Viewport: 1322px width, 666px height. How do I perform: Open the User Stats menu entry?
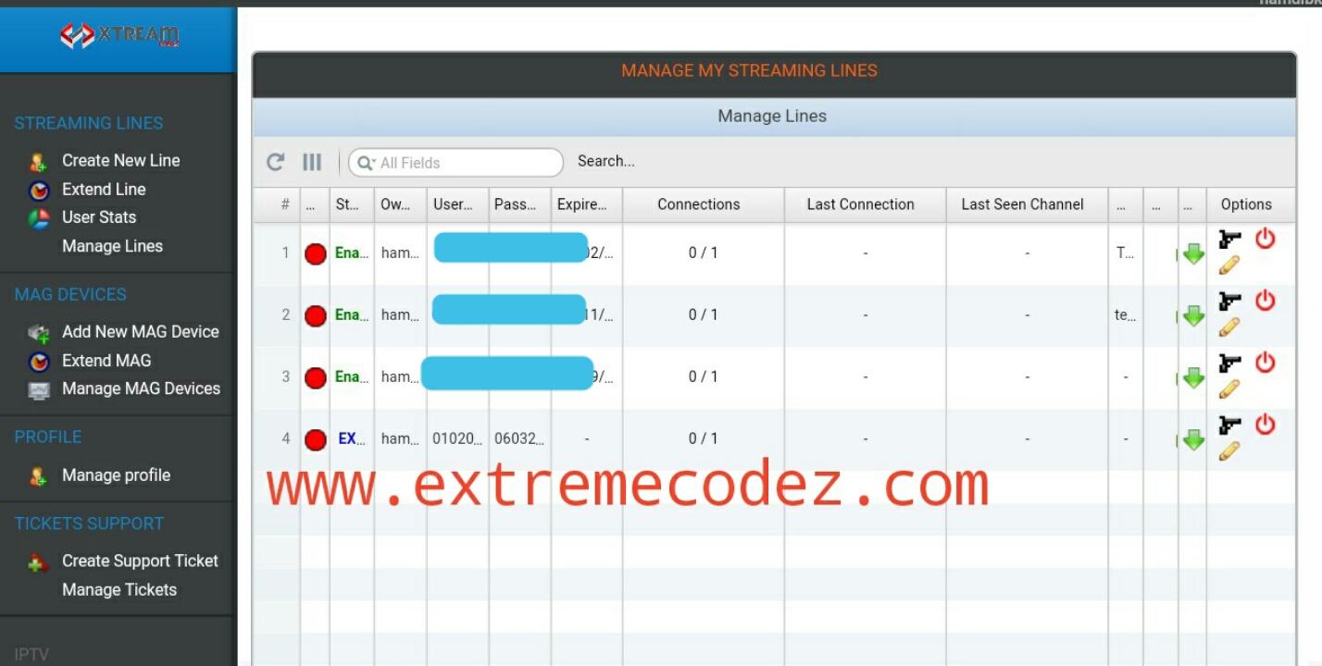click(x=98, y=217)
